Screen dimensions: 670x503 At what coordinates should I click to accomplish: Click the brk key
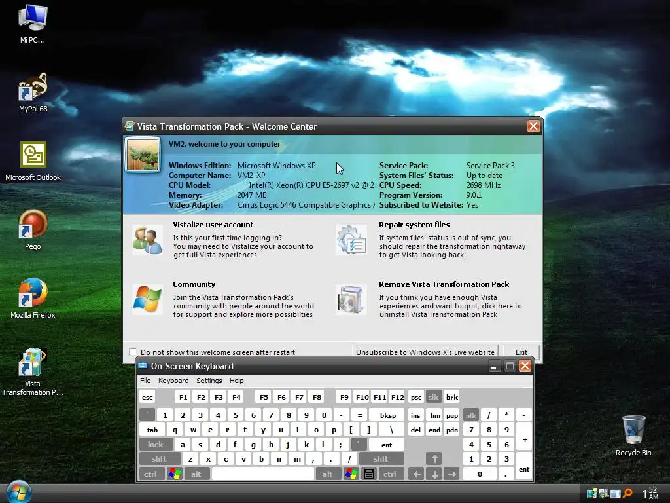[451, 397]
